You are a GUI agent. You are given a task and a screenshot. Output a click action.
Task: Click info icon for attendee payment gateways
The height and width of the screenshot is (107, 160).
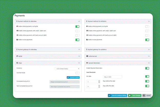point(17,49)
